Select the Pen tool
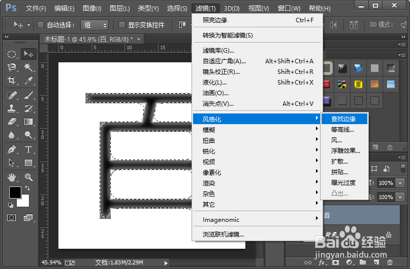410x269 pixels. click(12, 149)
